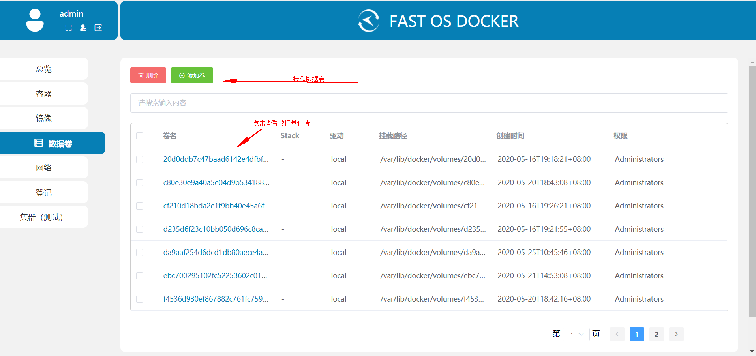Click the green 添加卷 add volume button
The width and height of the screenshot is (756, 356).
(192, 75)
